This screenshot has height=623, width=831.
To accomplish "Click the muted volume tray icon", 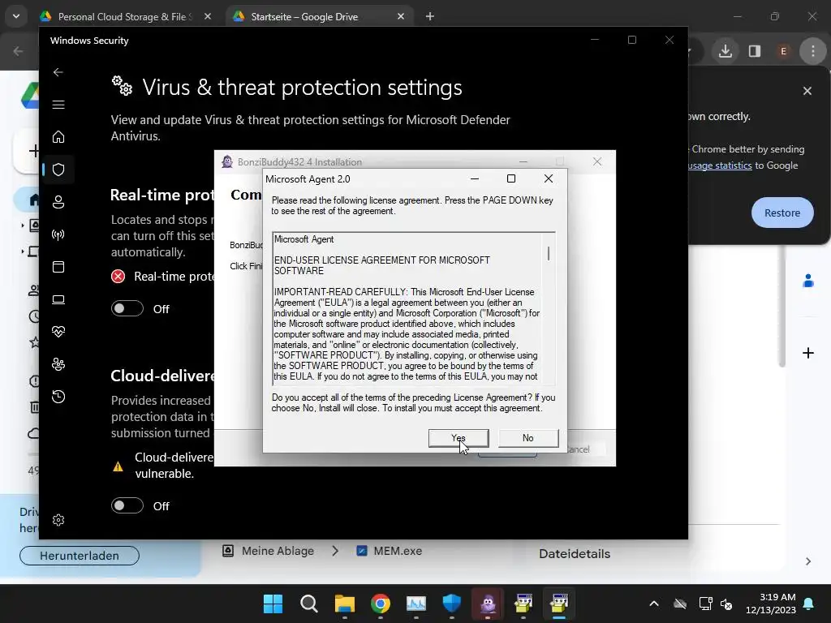I will coord(726,604).
